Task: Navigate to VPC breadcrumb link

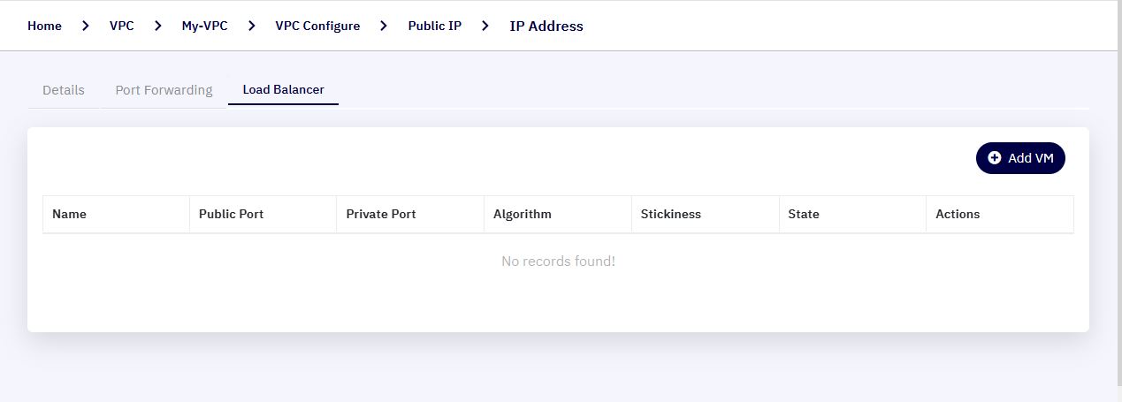Action: 122,26
